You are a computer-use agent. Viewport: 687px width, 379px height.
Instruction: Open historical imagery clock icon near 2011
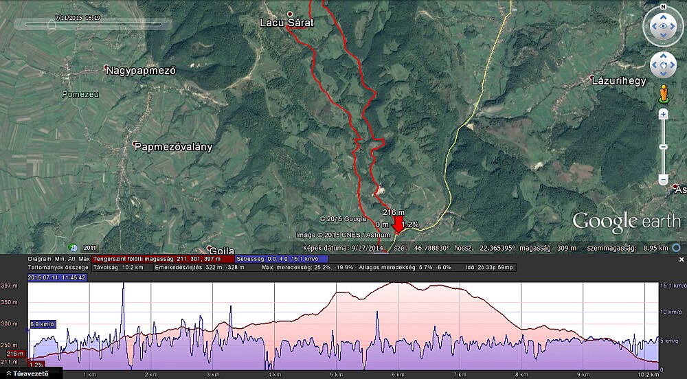point(74,247)
